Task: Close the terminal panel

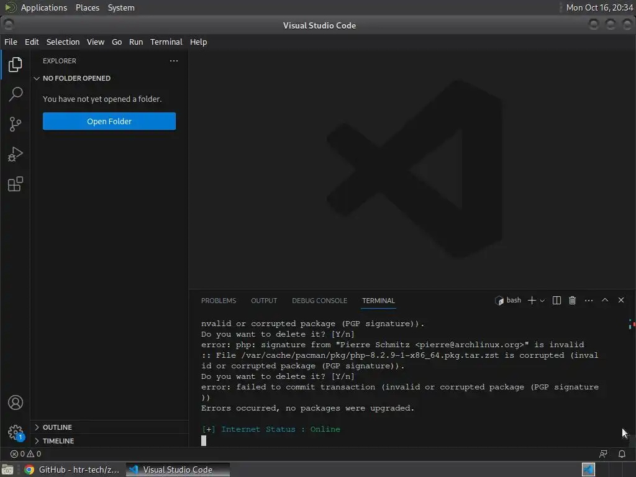Action: click(621, 300)
